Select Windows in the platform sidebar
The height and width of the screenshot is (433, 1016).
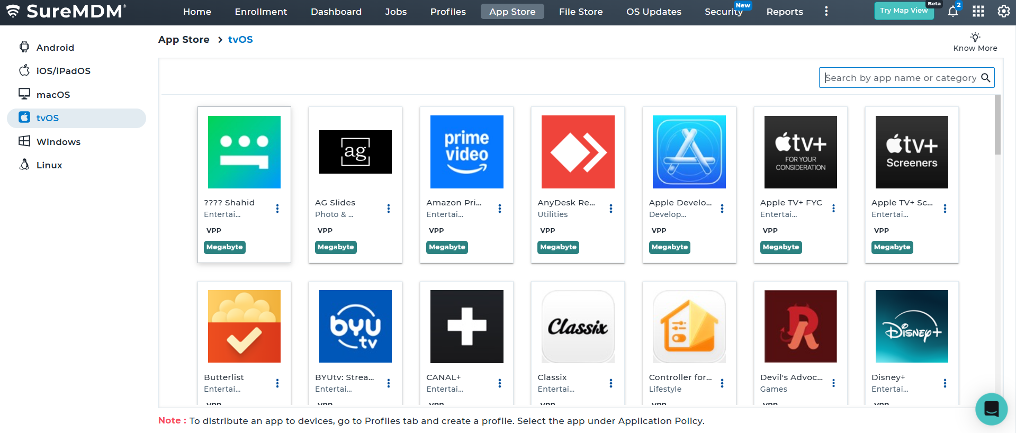tap(58, 142)
